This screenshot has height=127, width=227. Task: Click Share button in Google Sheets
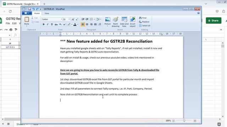(214, 20)
